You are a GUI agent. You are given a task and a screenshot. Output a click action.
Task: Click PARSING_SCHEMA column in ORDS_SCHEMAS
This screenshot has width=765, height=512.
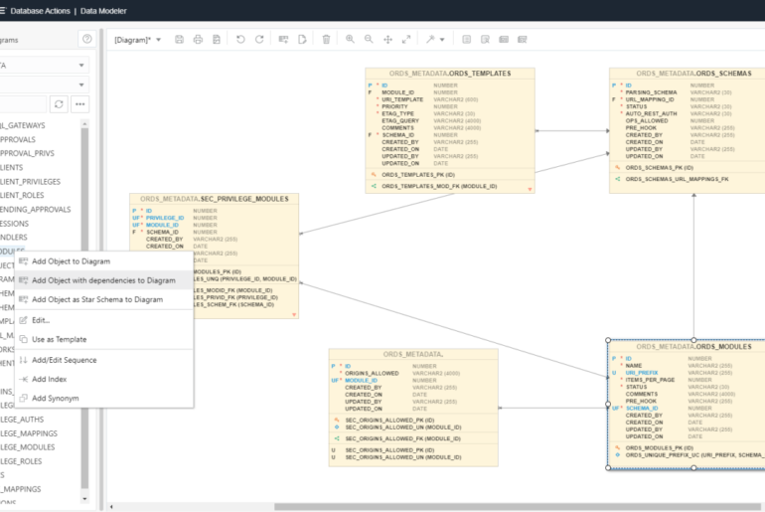point(651,92)
